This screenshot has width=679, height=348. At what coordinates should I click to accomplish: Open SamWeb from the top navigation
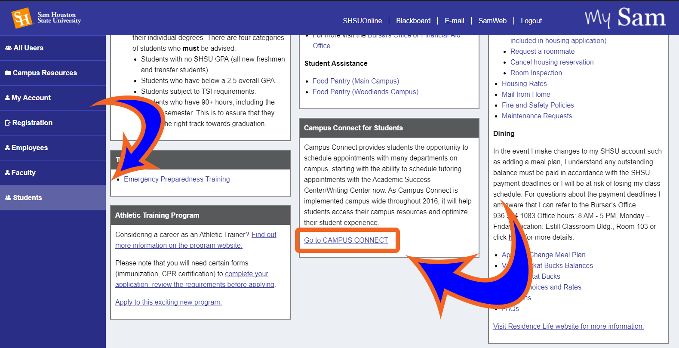[492, 21]
